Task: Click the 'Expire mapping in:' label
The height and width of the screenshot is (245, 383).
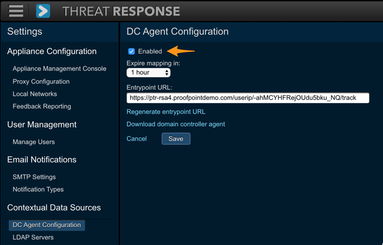Action: 153,63
